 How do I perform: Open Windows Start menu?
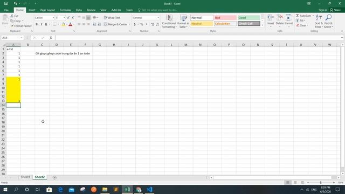5,189
